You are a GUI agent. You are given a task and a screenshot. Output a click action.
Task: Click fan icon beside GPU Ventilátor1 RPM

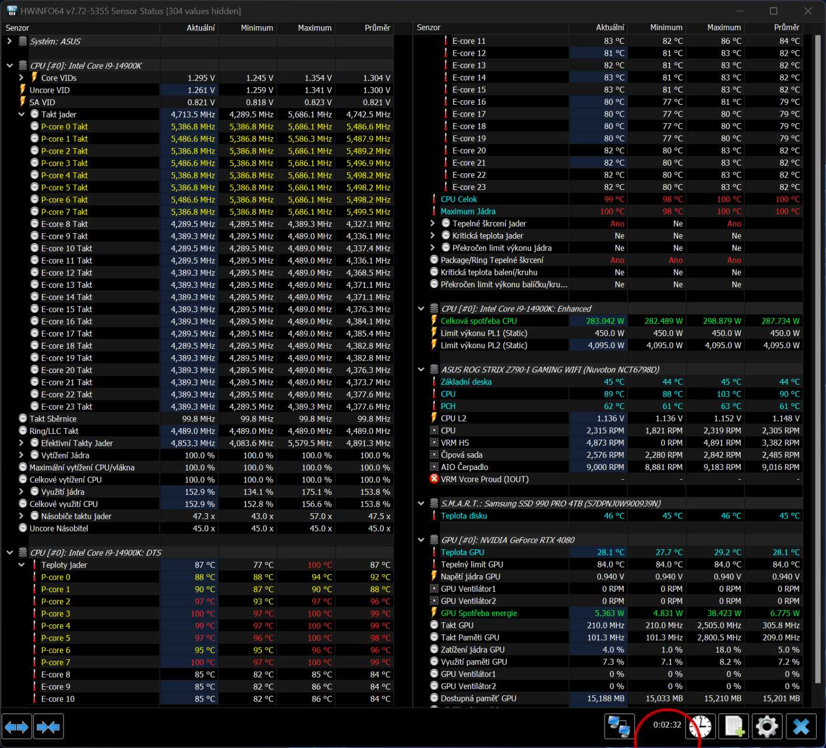(x=434, y=589)
